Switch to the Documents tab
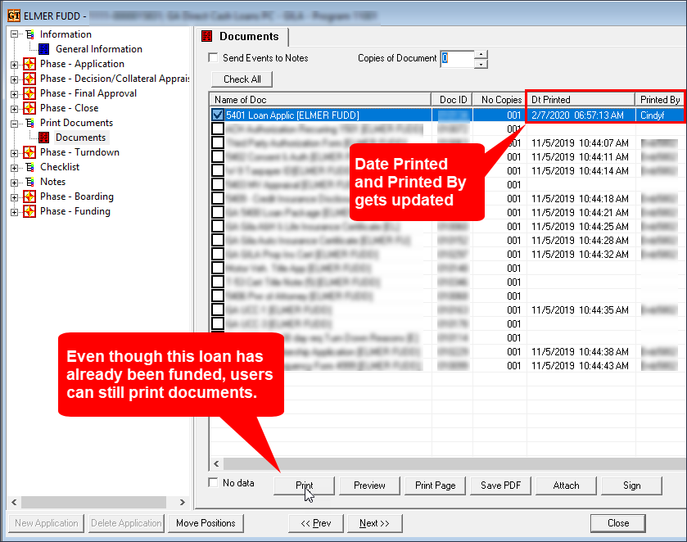The width and height of the screenshot is (687, 542). pos(250,37)
